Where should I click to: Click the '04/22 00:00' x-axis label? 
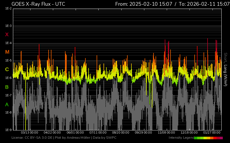(52, 132)
